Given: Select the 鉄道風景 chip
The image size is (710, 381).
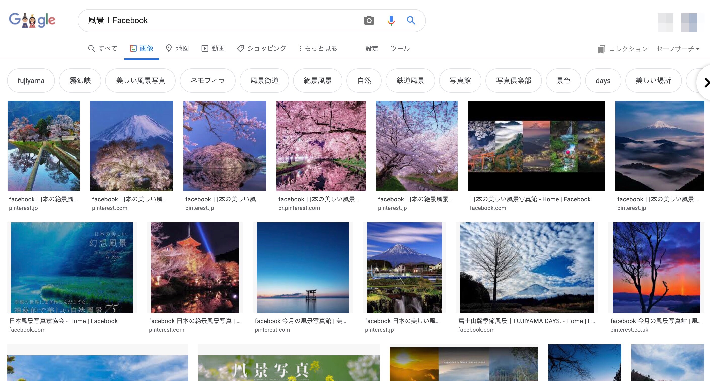Looking at the screenshot, I should [410, 81].
